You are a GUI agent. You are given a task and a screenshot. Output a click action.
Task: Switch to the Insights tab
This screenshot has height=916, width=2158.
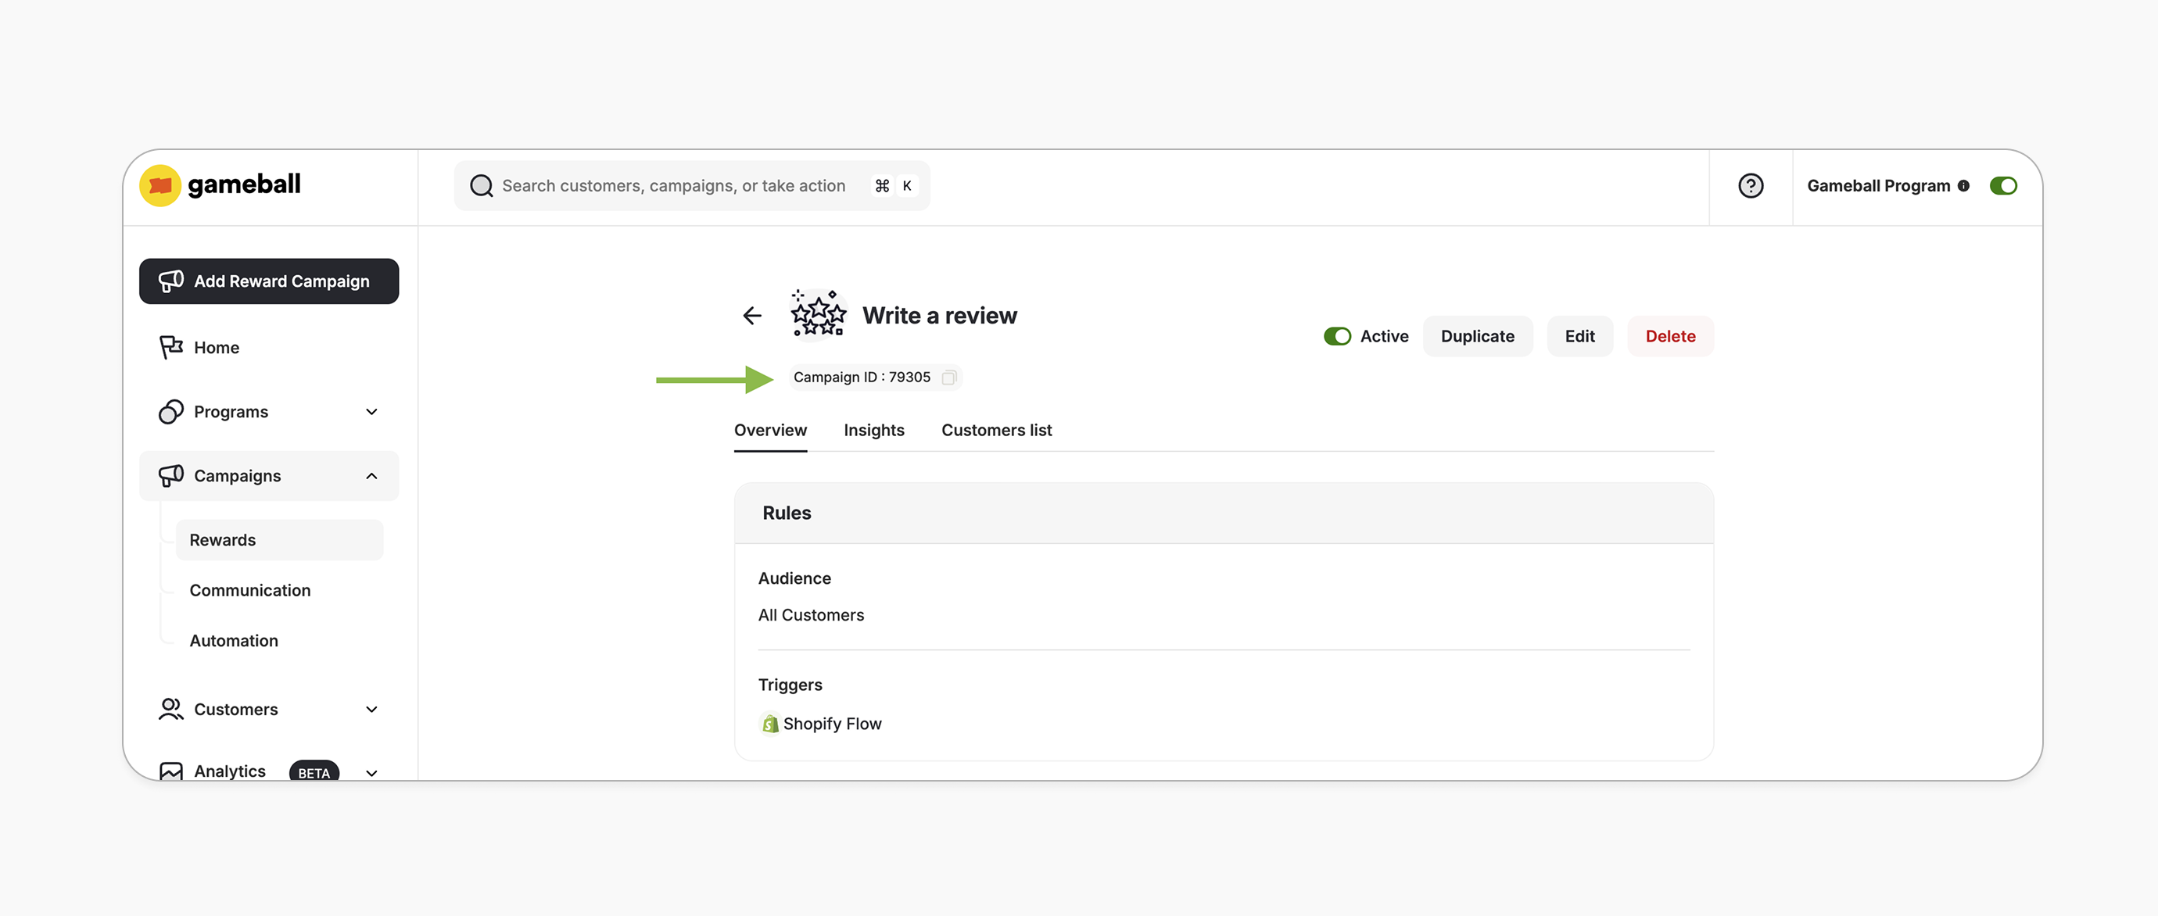pyautogui.click(x=874, y=430)
